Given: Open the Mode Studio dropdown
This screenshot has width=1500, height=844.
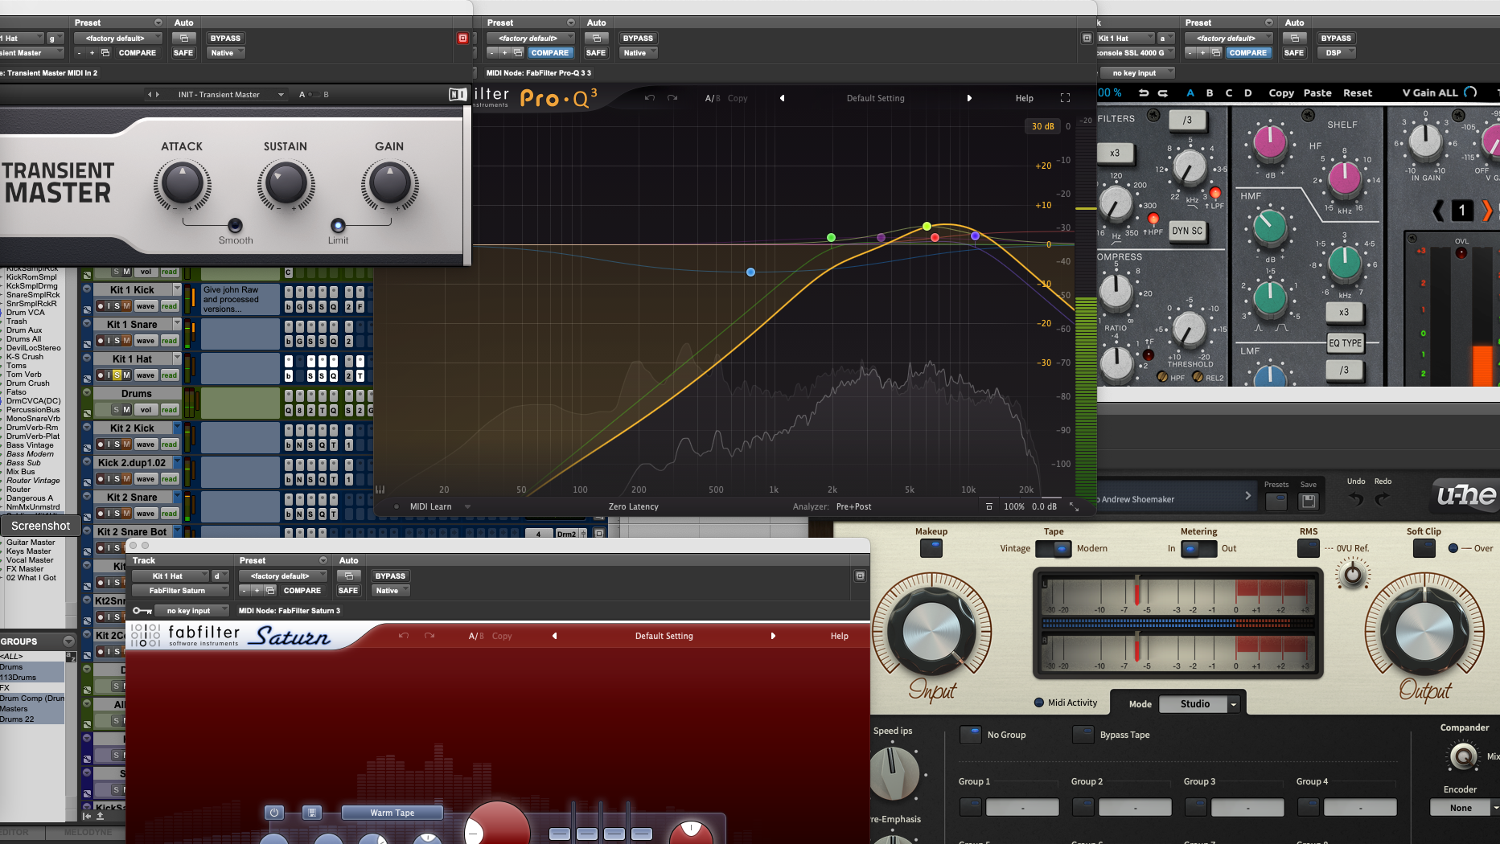Looking at the screenshot, I should click(1199, 704).
